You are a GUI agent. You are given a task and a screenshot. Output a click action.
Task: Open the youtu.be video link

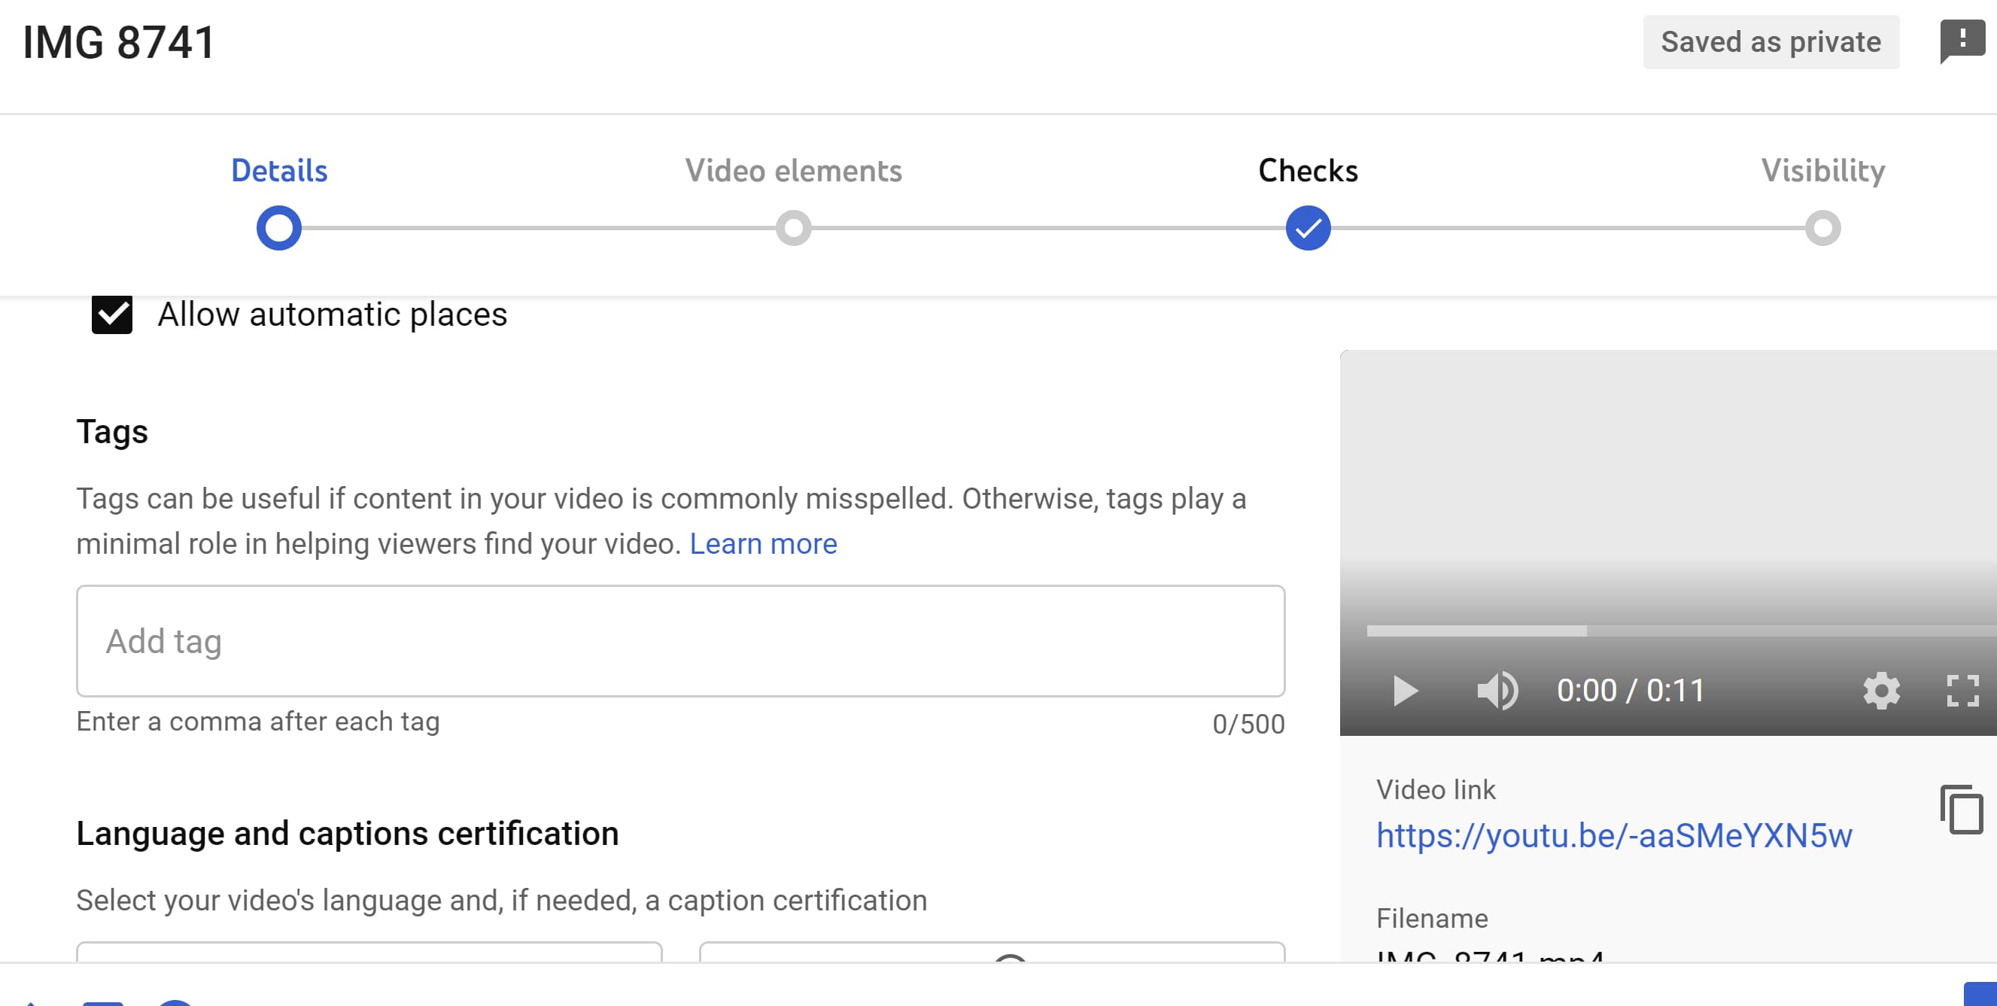(1614, 835)
